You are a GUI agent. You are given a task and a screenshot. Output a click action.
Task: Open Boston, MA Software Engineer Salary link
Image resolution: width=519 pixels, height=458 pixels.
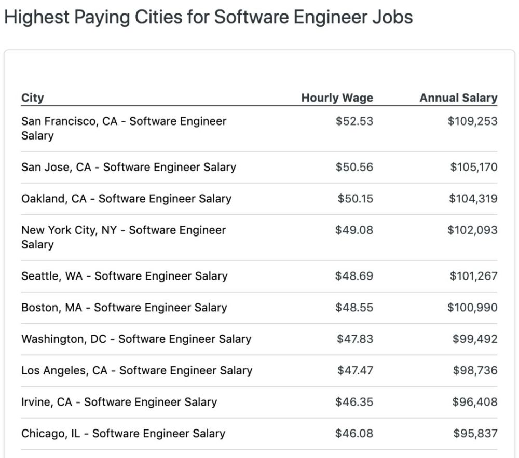(x=124, y=308)
